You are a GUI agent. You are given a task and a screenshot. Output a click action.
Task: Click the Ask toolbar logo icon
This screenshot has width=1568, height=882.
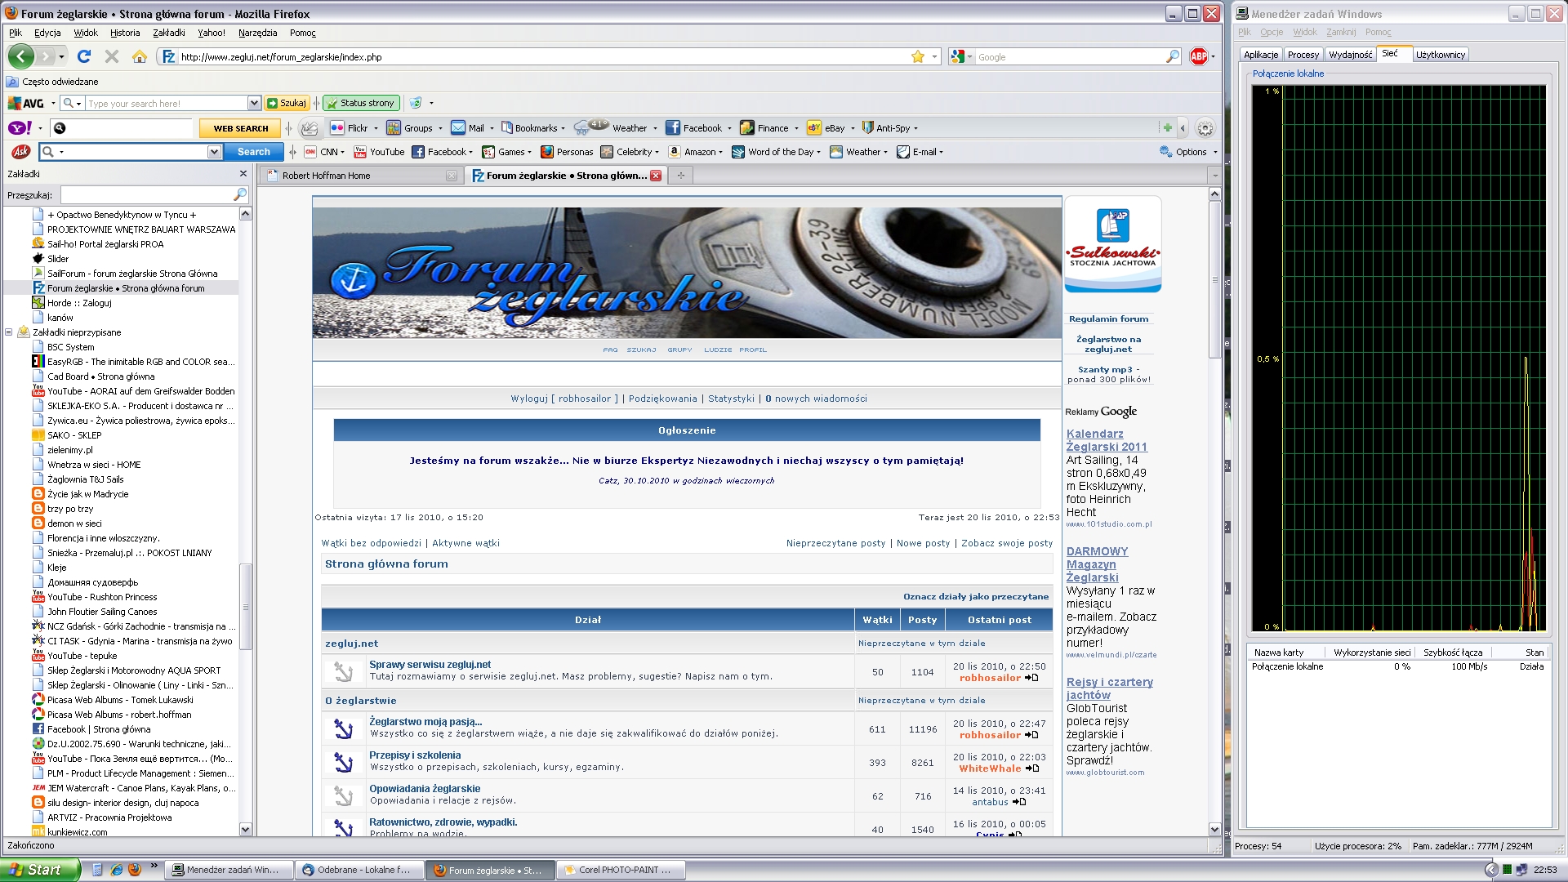tap(21, 152)
